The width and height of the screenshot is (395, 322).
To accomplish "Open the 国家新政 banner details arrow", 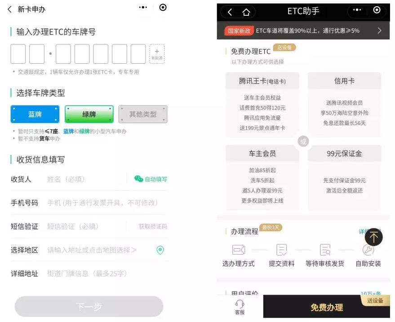I will pyautogui.click(x=380, y=31).
